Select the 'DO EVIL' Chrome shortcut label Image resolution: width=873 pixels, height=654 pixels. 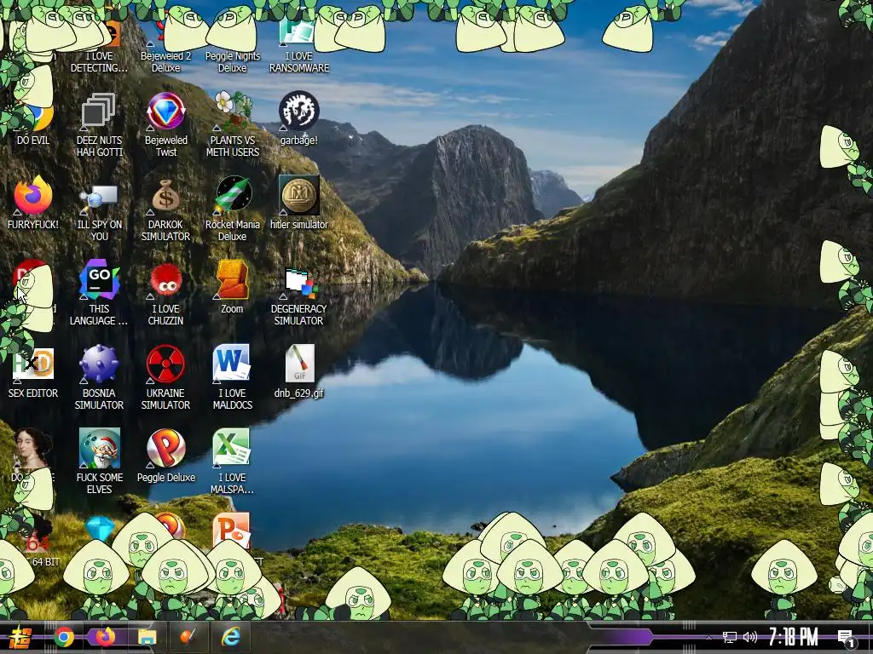33,141
